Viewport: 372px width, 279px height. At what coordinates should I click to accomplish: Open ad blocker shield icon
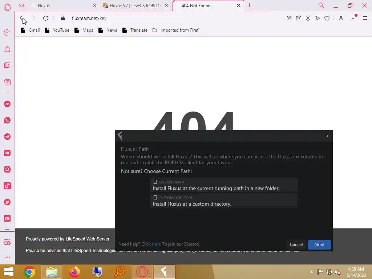[308, 18]
